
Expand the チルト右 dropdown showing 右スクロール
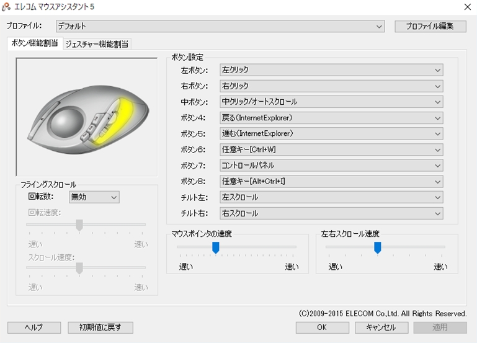pyautogui.click(x=331, y=213)
